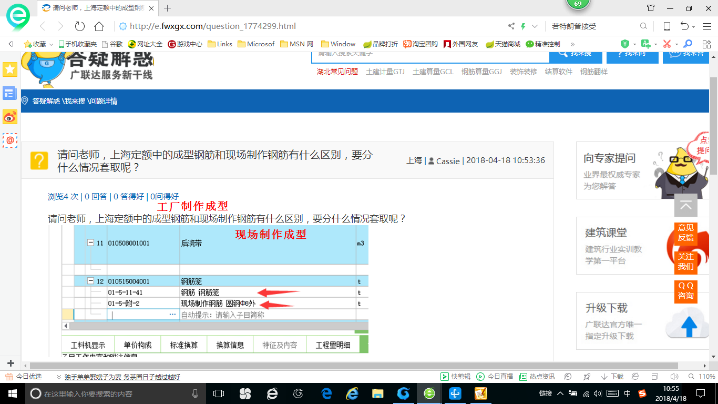The height and width of the screenshot is (404, 718).
Task: Select 湖北常见问题 tab
Action: pos(337,72)
